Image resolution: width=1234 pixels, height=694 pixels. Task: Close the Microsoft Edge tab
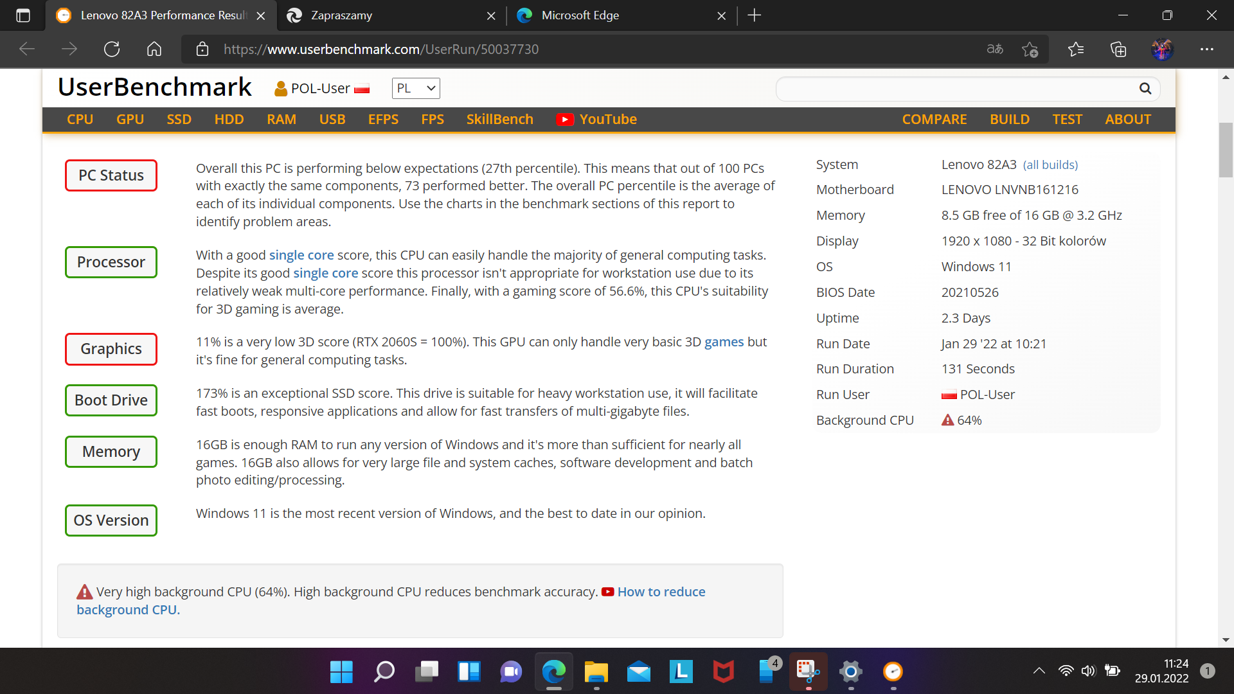pos(722,15)
